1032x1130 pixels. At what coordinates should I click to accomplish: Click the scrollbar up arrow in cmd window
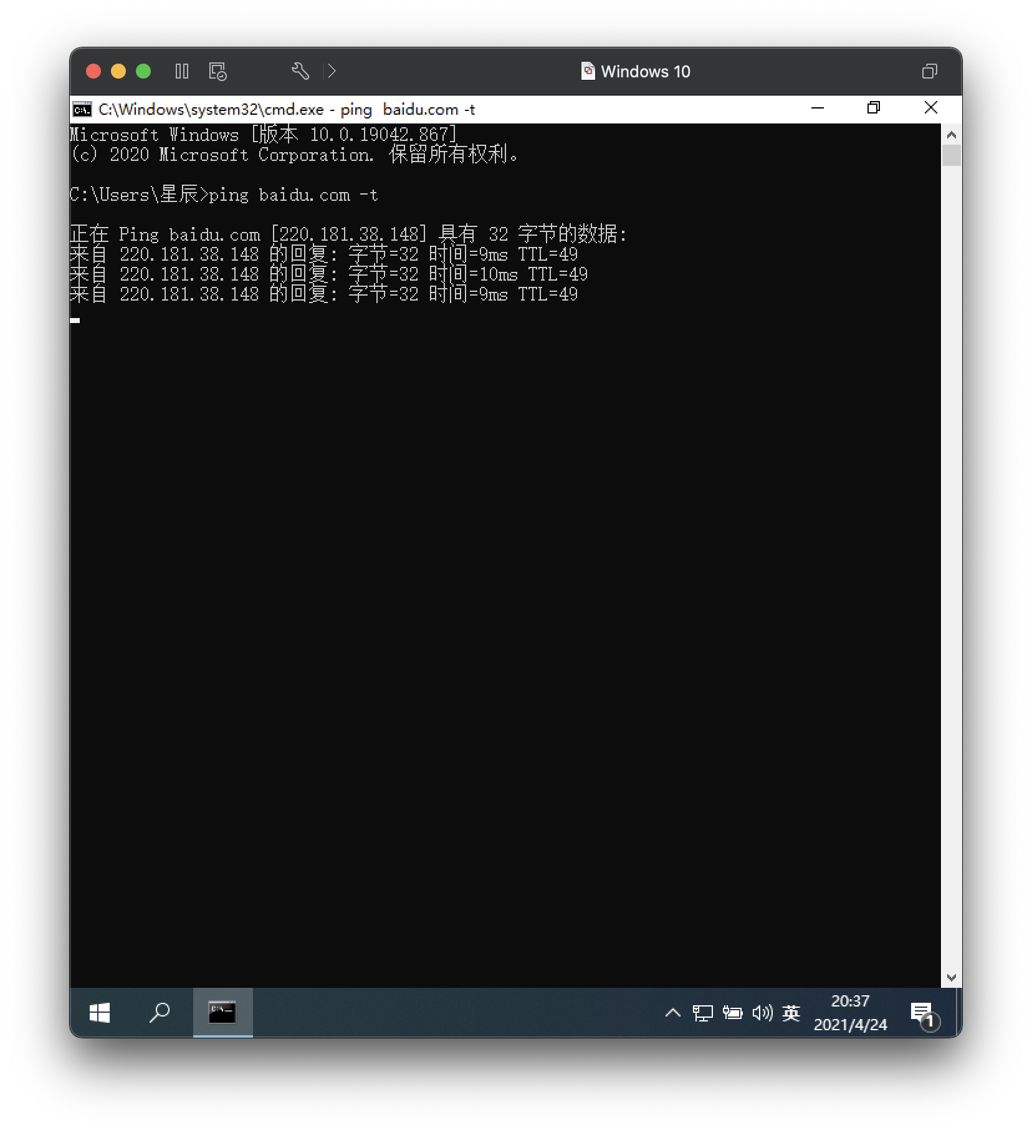coord(952,135)
